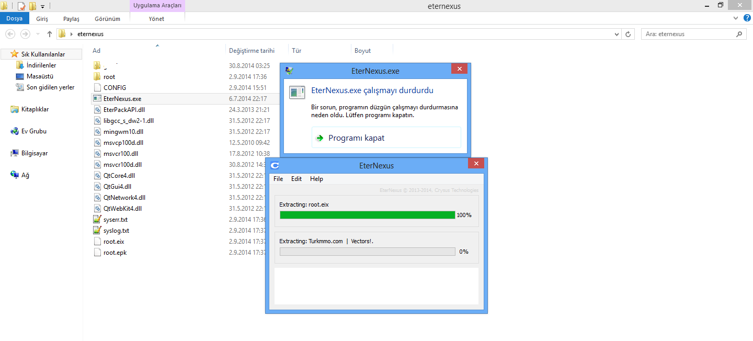The width and height of the screenshot is (753, 341).
Task: Select the CONFIG file icon
Action: tap(97, 87)
